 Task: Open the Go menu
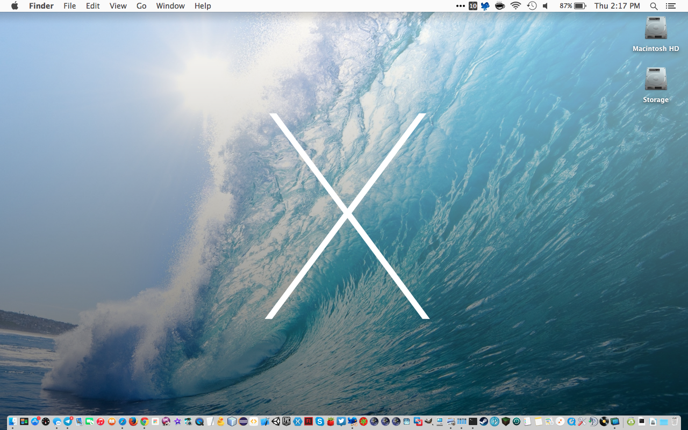tap(141, 6)
